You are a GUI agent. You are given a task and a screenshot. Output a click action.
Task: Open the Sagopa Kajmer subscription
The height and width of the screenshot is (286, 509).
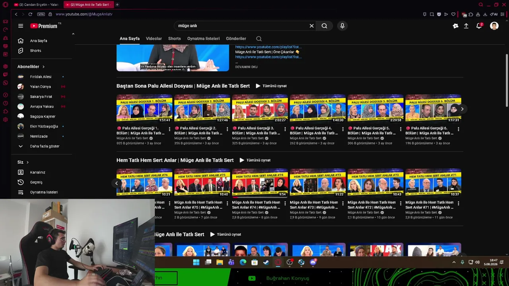coord(42,116)
